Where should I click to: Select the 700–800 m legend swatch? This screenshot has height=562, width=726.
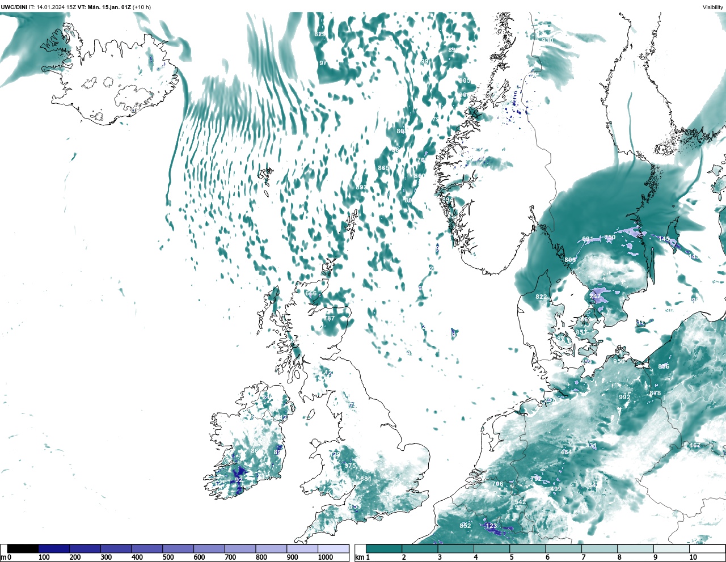(x=240, y=548)
